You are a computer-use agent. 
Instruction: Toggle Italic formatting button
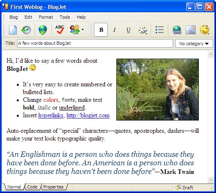click(x=114, y=30)
